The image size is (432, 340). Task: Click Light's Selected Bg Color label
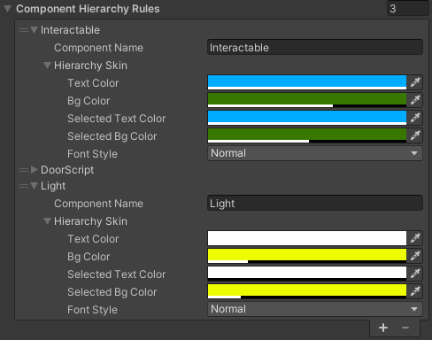click(112, 292)
